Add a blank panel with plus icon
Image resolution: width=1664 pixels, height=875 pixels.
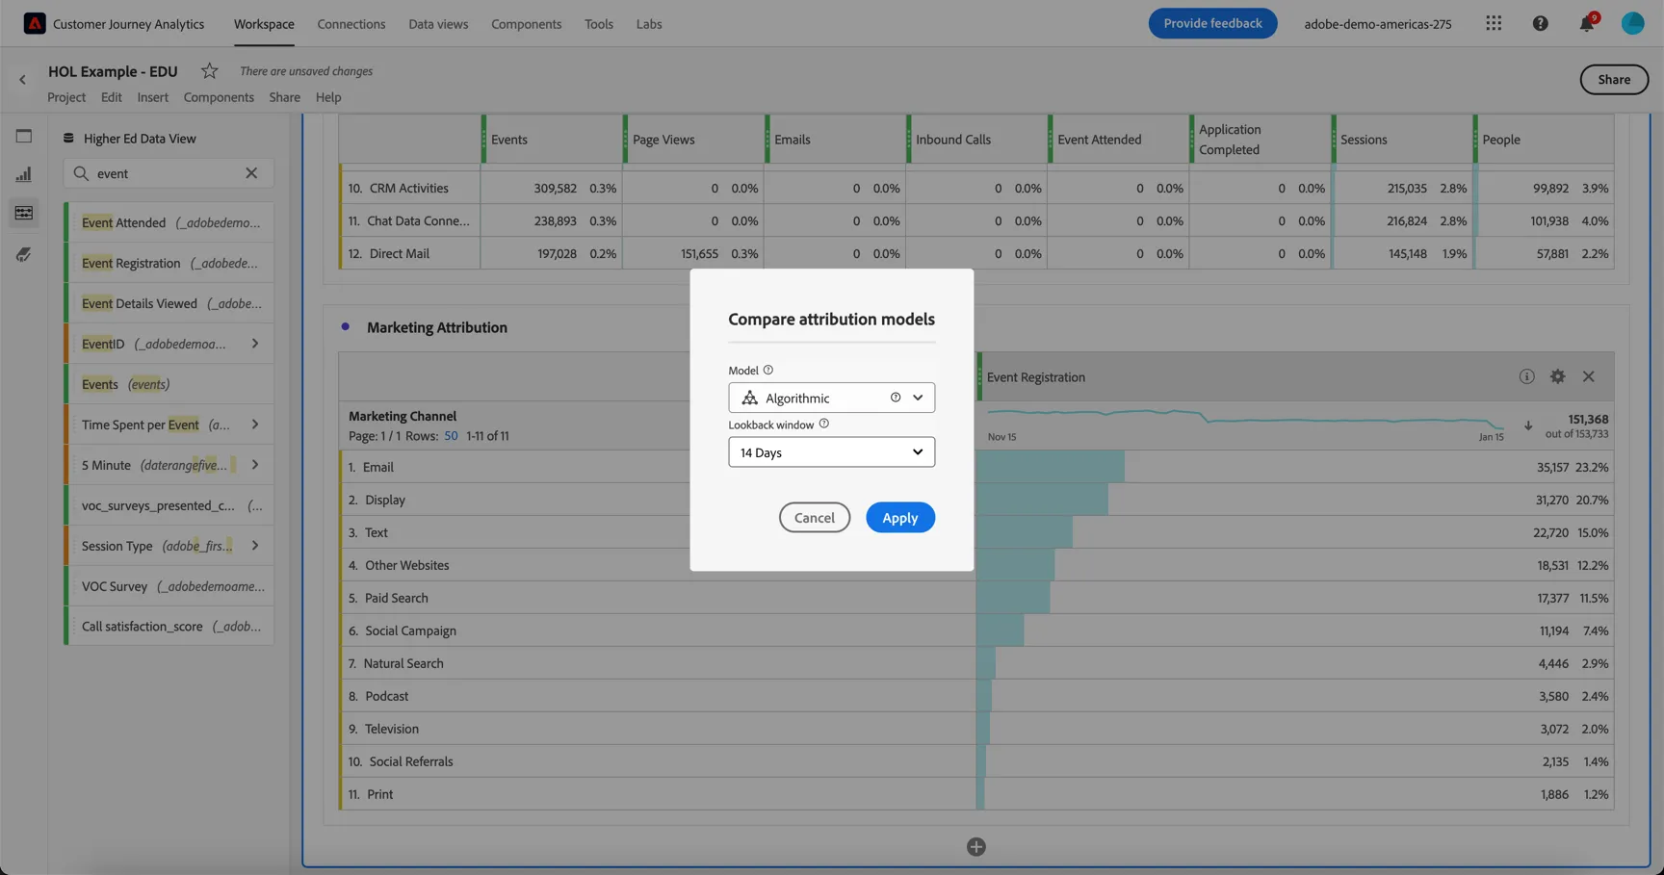(975, 847)
